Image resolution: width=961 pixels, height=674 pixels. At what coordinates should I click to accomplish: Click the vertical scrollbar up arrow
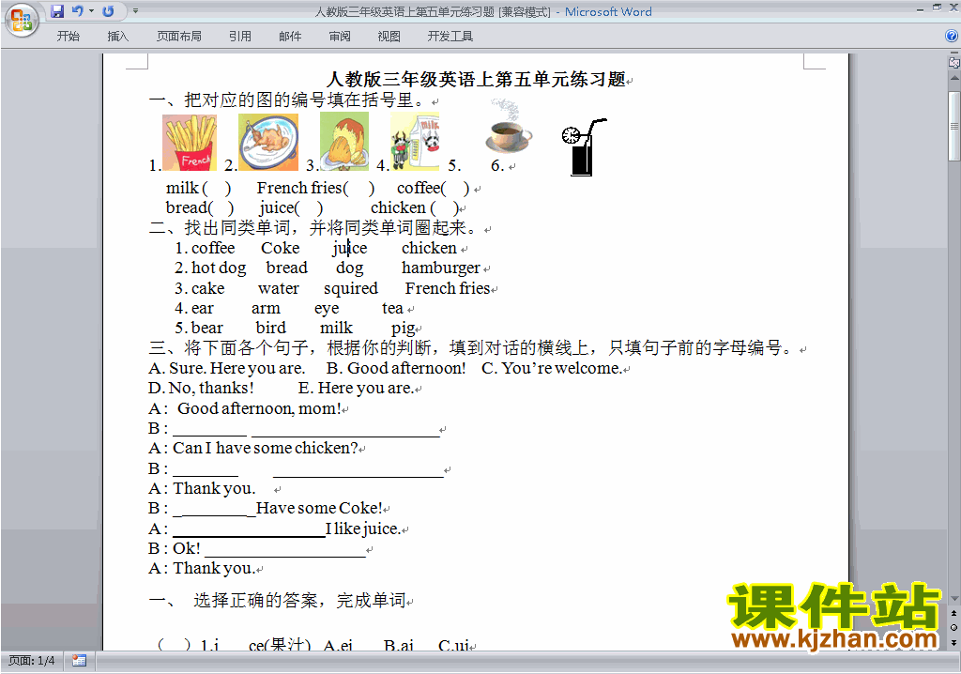[x=954, y=79]
